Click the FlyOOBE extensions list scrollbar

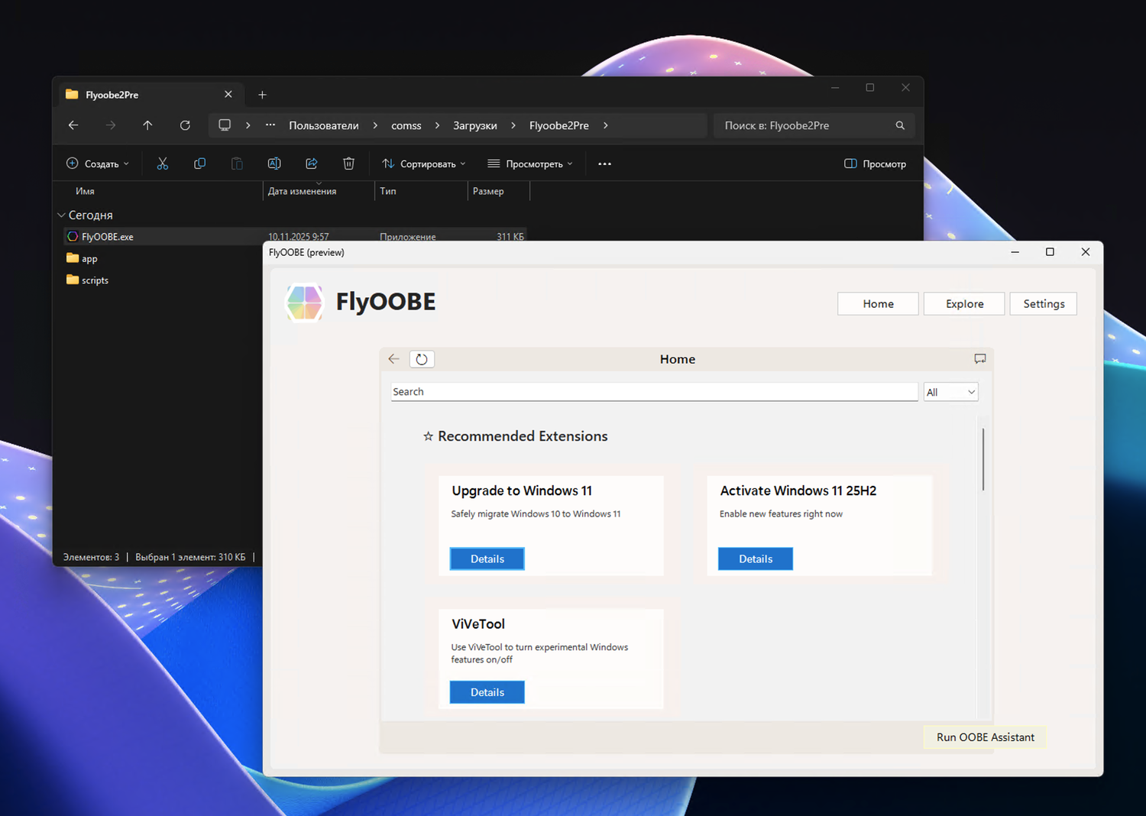pyautogui.click(x=983, y=459)
